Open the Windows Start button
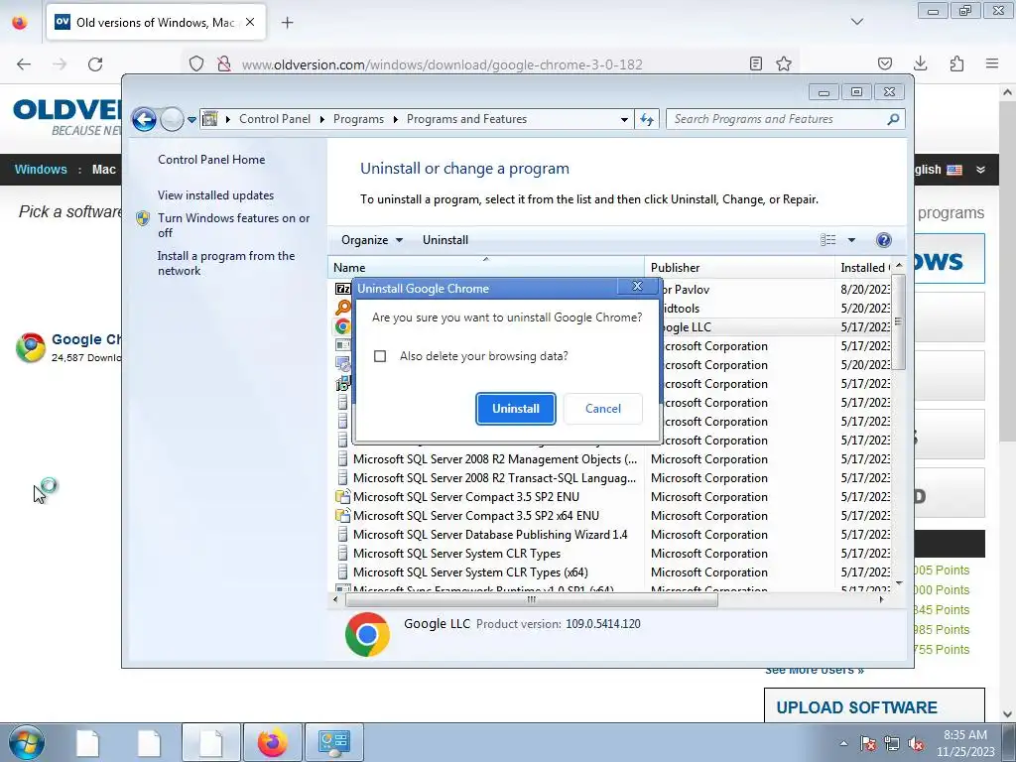This screenshot has width=1016, height=762. click(x=26, y=742)
